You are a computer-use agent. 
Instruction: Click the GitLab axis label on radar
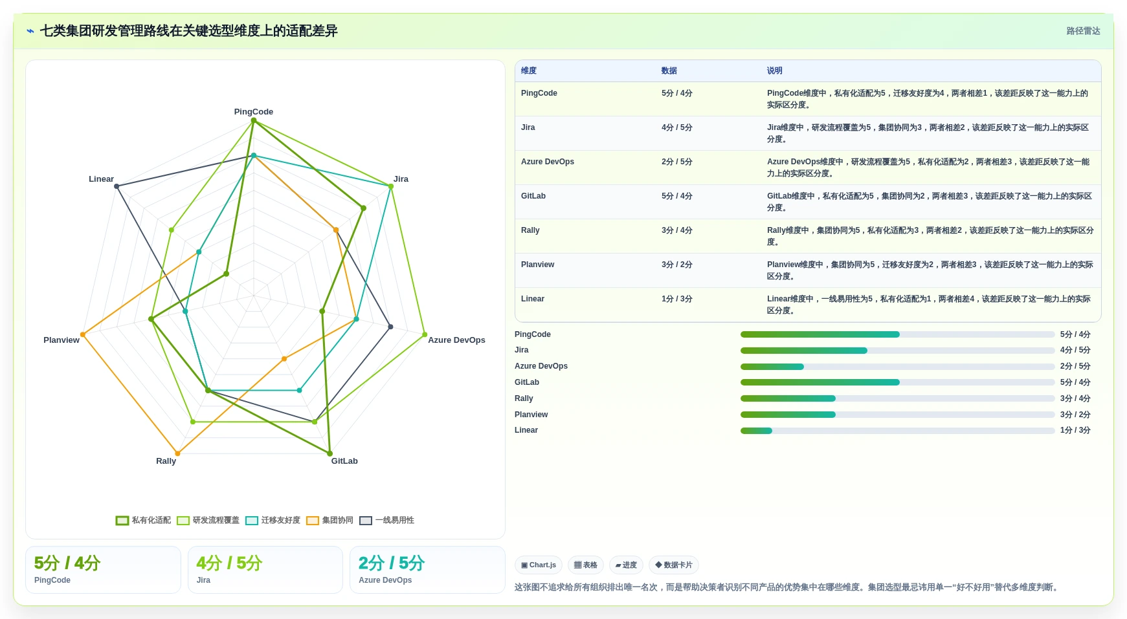344,461
